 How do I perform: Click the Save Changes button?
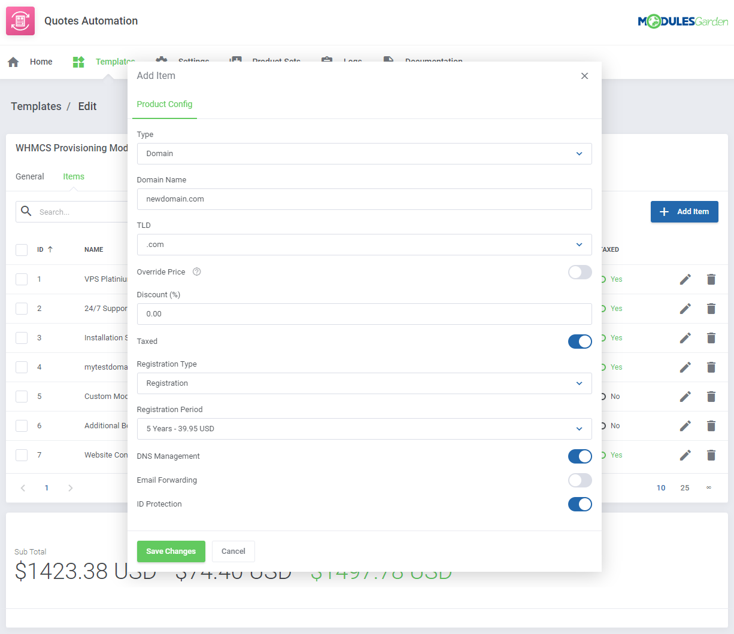pos(171,551)
